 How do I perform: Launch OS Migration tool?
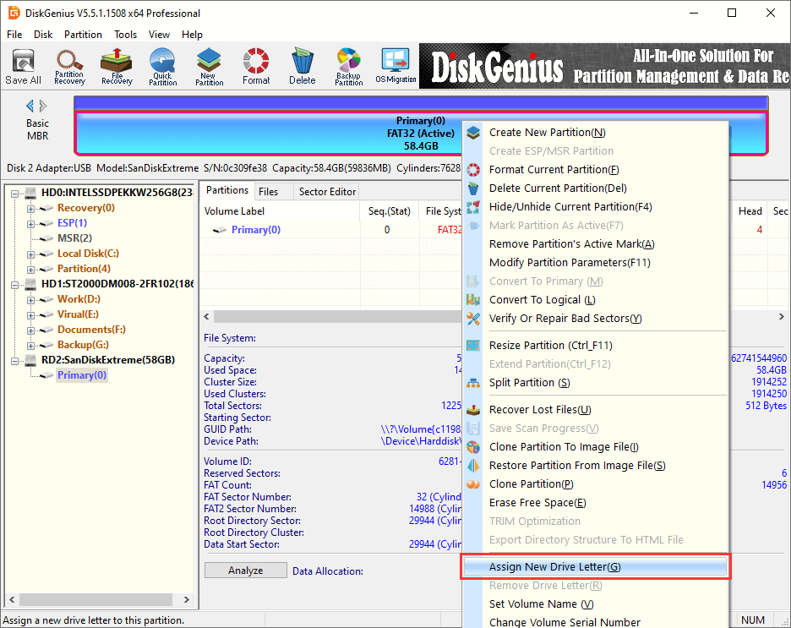395,66
